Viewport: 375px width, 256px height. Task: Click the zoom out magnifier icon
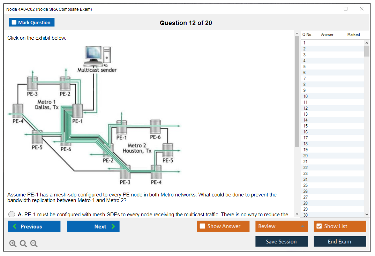click(34, 244)
